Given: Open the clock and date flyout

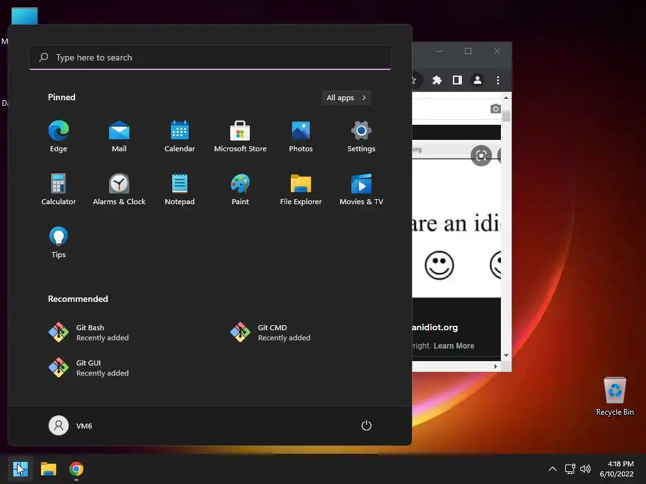Looking at the screenshot, I should coord(616,469).
